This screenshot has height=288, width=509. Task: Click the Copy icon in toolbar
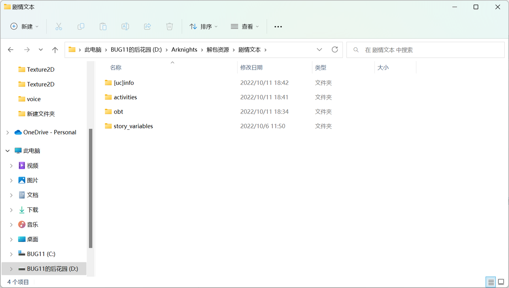(x=81, y=26)
